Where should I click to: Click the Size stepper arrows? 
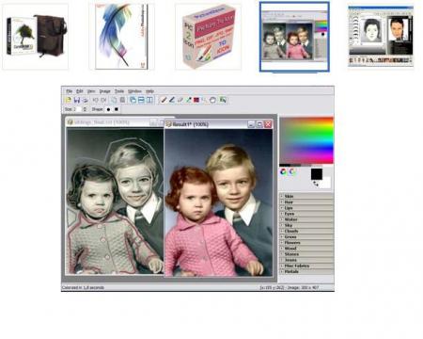(85, 109)
